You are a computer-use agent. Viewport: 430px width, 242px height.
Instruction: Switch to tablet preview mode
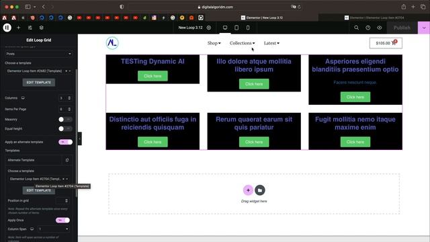click(236, 28)
